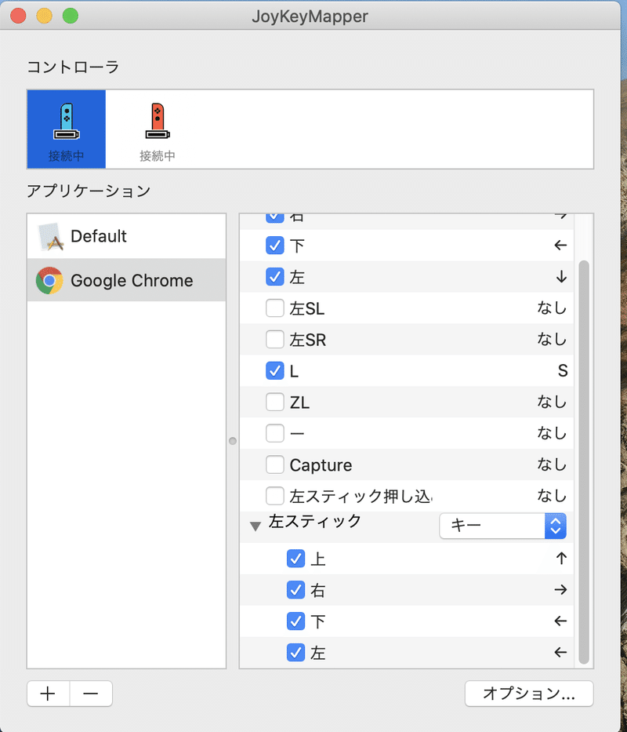Uncheck the L button checkbox
Image resolution: width=627 pixels, height=732 pixels.
[275, 370]
